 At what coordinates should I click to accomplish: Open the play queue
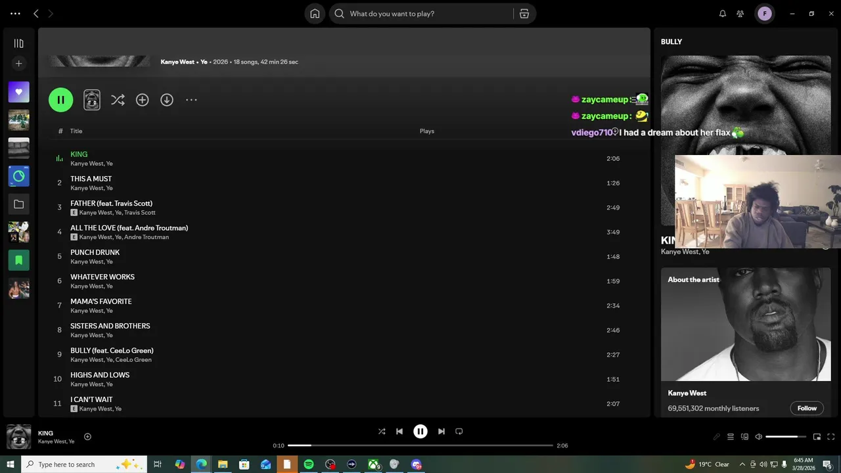(x=731, y=437)
